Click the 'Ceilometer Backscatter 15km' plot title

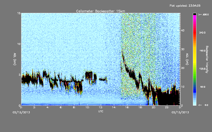coord(100,11)
